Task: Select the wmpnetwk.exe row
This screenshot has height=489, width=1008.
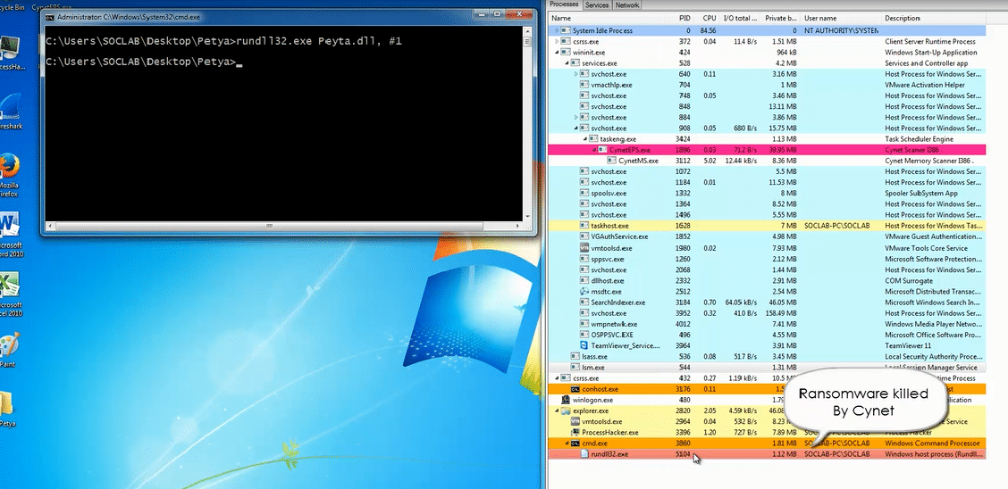Action: point(767,324)
